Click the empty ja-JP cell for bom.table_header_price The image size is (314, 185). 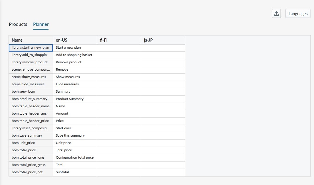(x=163, y=121)
